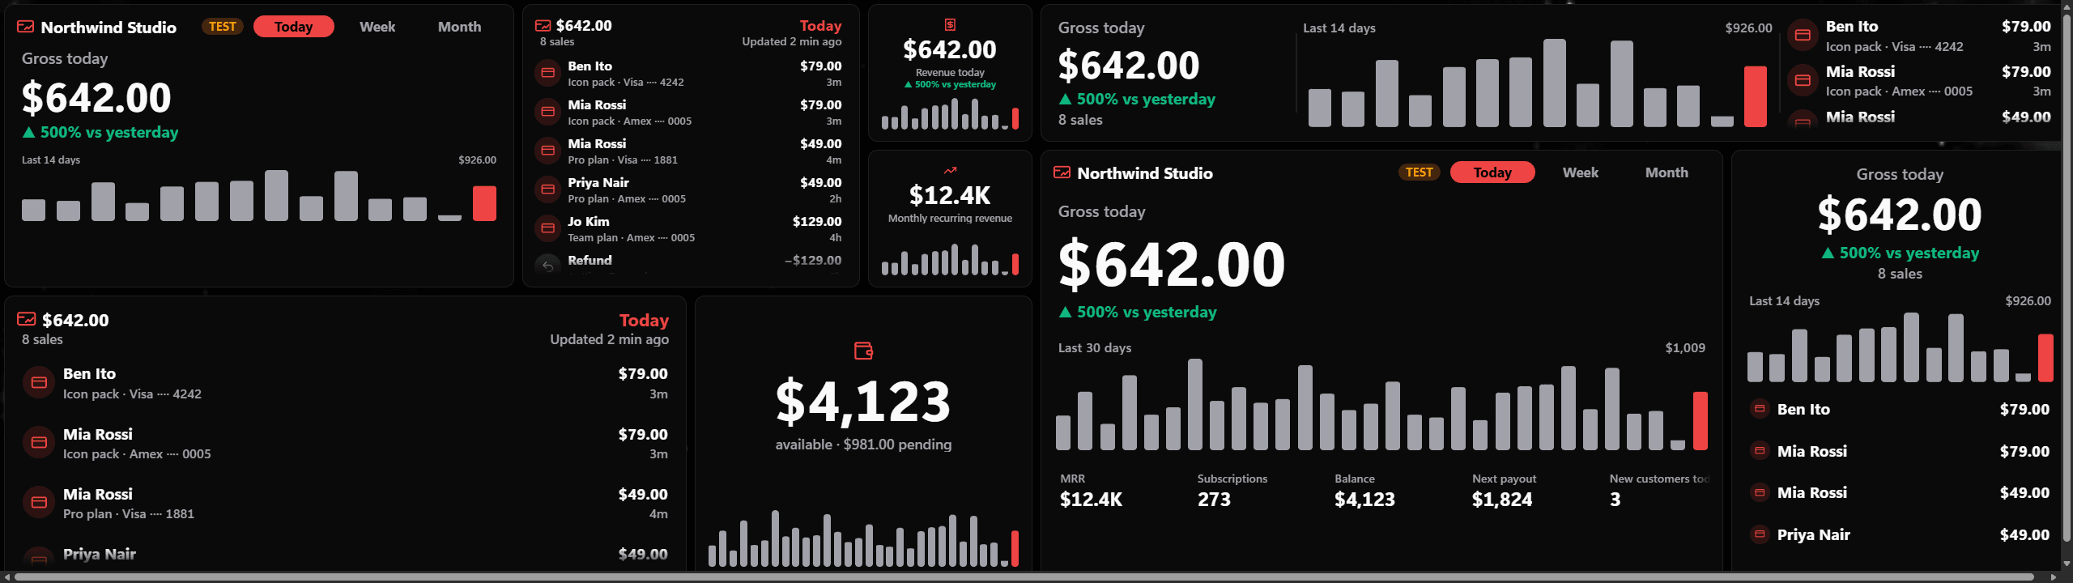Click the vertical scrollbar on the right edge

coord(2067,276)
